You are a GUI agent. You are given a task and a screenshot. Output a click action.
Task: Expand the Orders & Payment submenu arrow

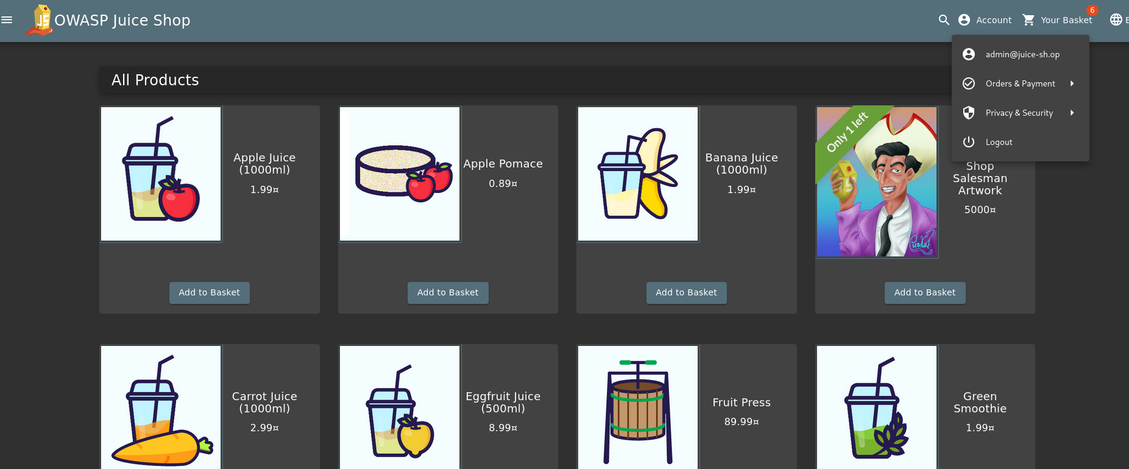[1072, 83]
